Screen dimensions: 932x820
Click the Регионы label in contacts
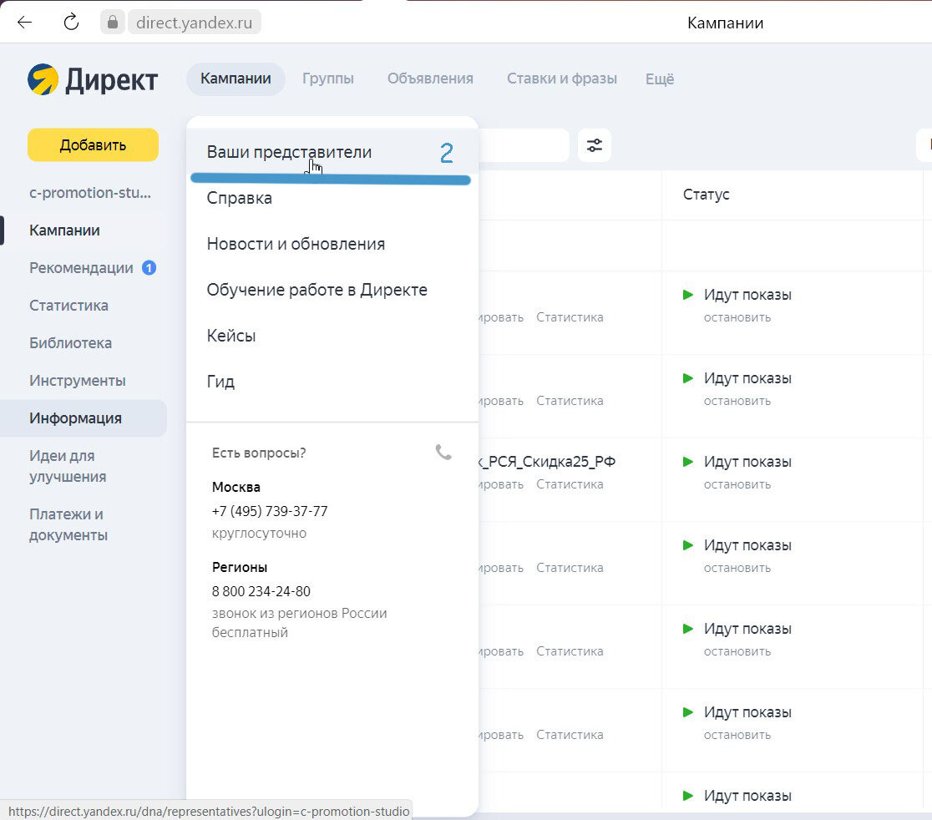click(240, 568)
